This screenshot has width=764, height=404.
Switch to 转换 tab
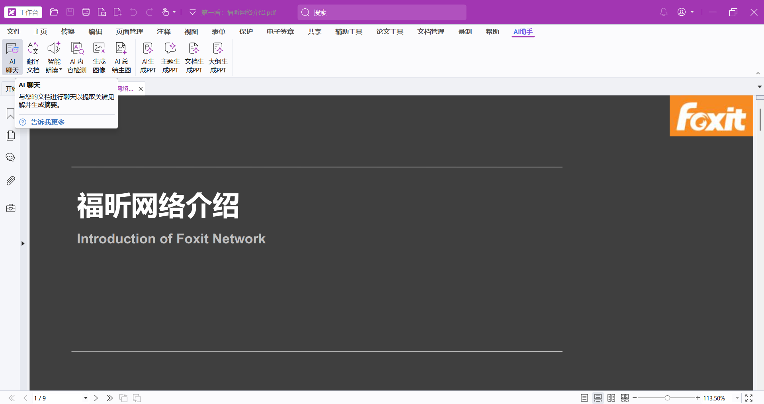[x=68, y=31]
